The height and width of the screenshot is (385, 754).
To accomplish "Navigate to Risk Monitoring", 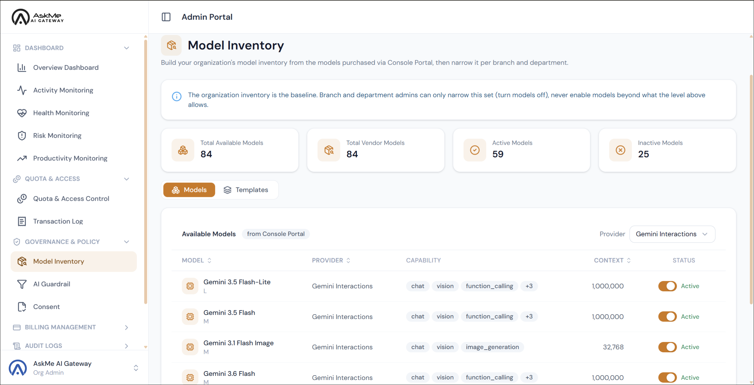I will pyautogui.click(x=74, y=136).
